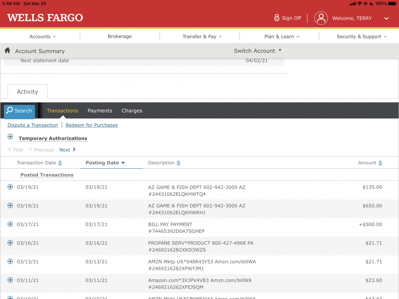Select the Transactions tab
The height and width of the screenshot is (299, 399).
(x=62, y=110)
